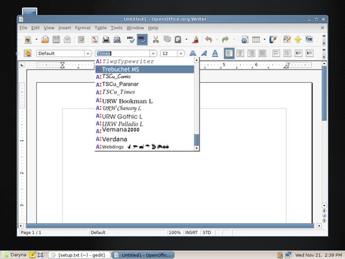The height and width of the screenshot is (259, 345).
Task: Click the Print document icon
Action: tap(106, 40)
